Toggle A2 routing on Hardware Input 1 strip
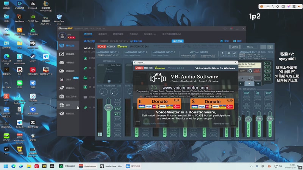Screen dimensions: 303x170 pyautogui.click(x=117, y=105)
